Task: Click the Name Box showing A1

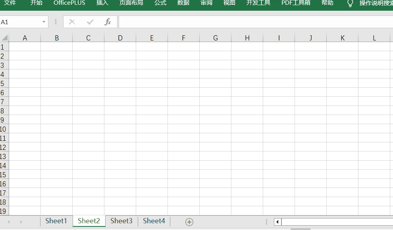Action: click(x=20, y=22)
